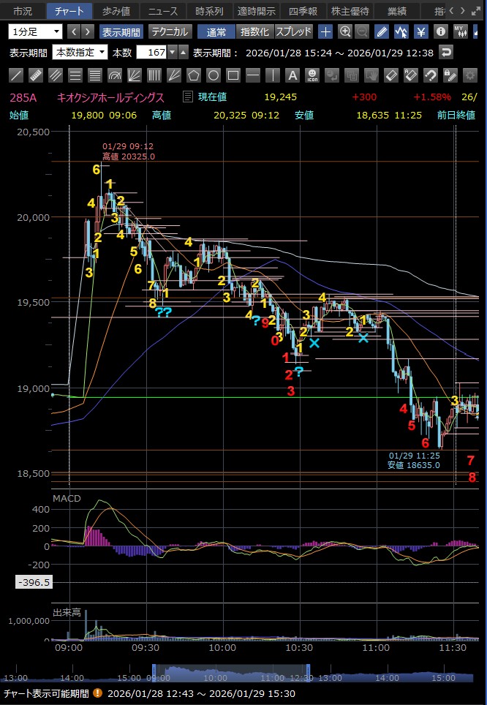Click the smiley icon stamp tool
This screenshot has height=705, width=487.
coord(312,75)
